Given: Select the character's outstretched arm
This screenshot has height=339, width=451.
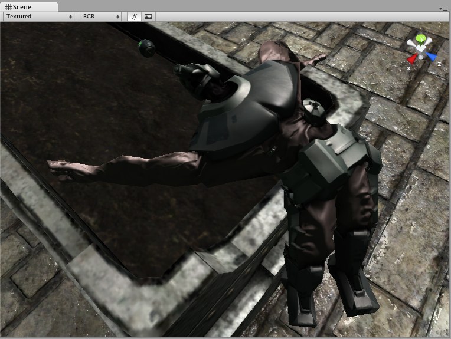Looking at the screenshot, I should [124, 169].
